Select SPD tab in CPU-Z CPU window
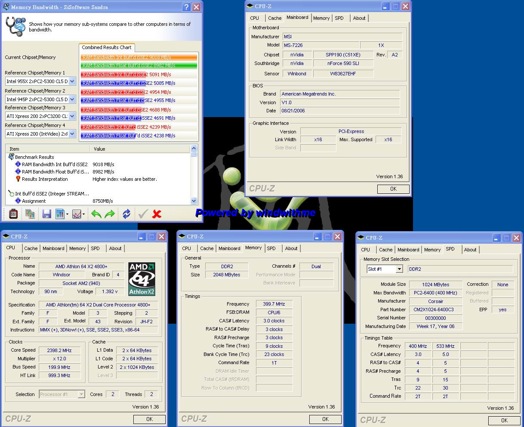524x427 pixels. pos(95,248)
